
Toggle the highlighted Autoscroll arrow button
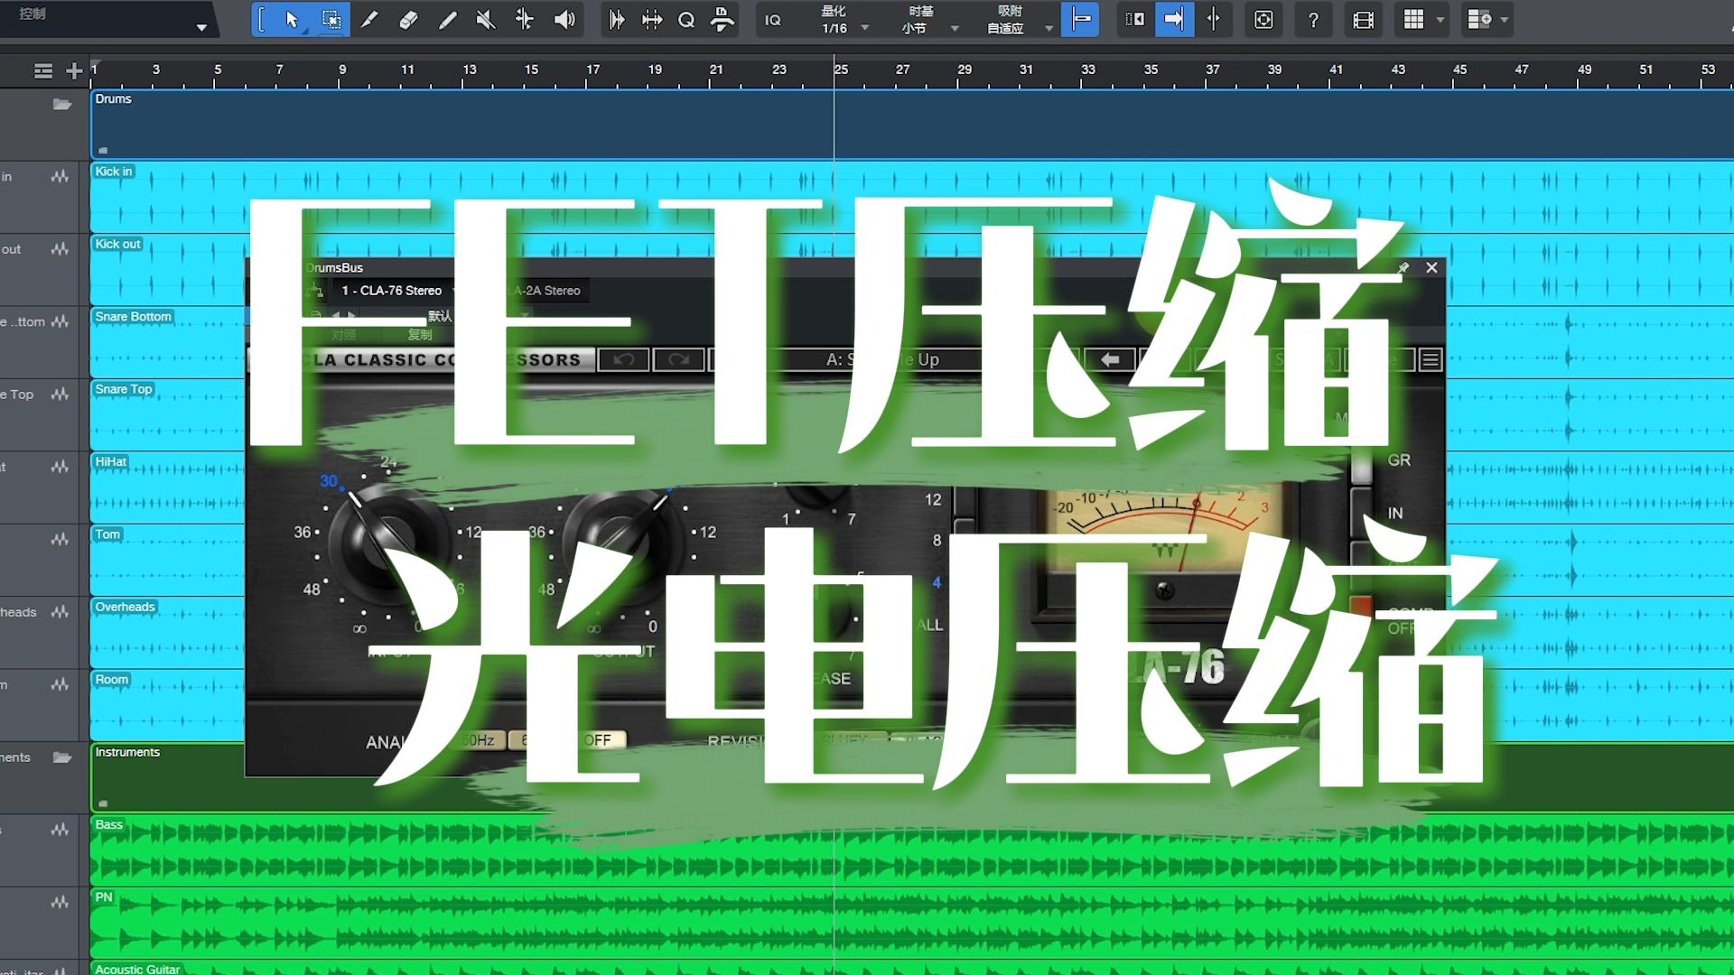click(x=1174, y=20)
